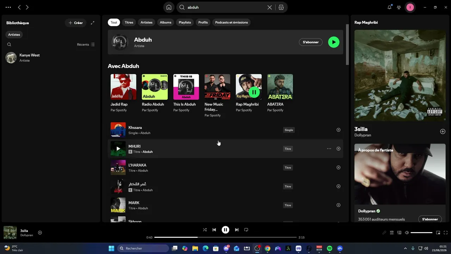Skip to the previous track
451x254 pixels.
[214, 230]
